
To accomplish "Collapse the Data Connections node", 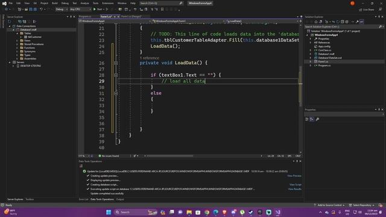I will pos(10,26).
